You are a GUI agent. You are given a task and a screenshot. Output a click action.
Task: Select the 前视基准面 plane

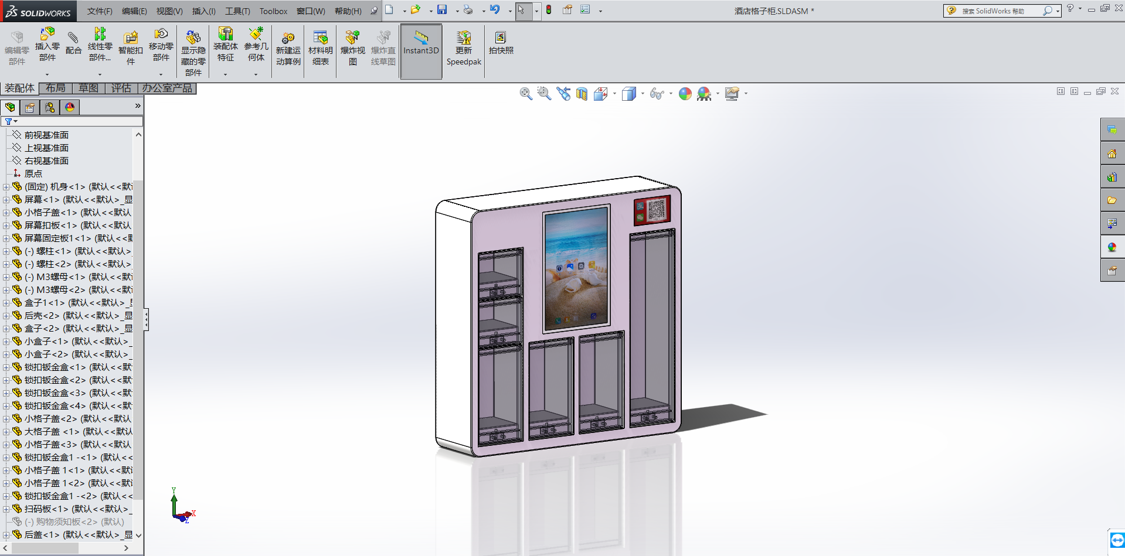pyautogui.click(x=46, y=135)
